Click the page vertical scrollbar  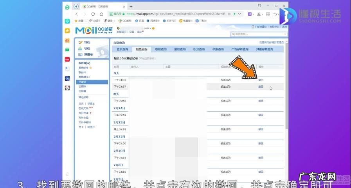tap(287, 86)
